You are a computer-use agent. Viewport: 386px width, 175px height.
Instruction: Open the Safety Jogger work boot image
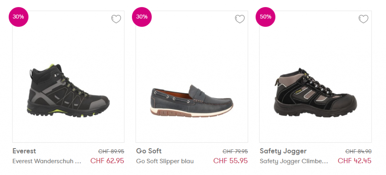tap(316, 92)
